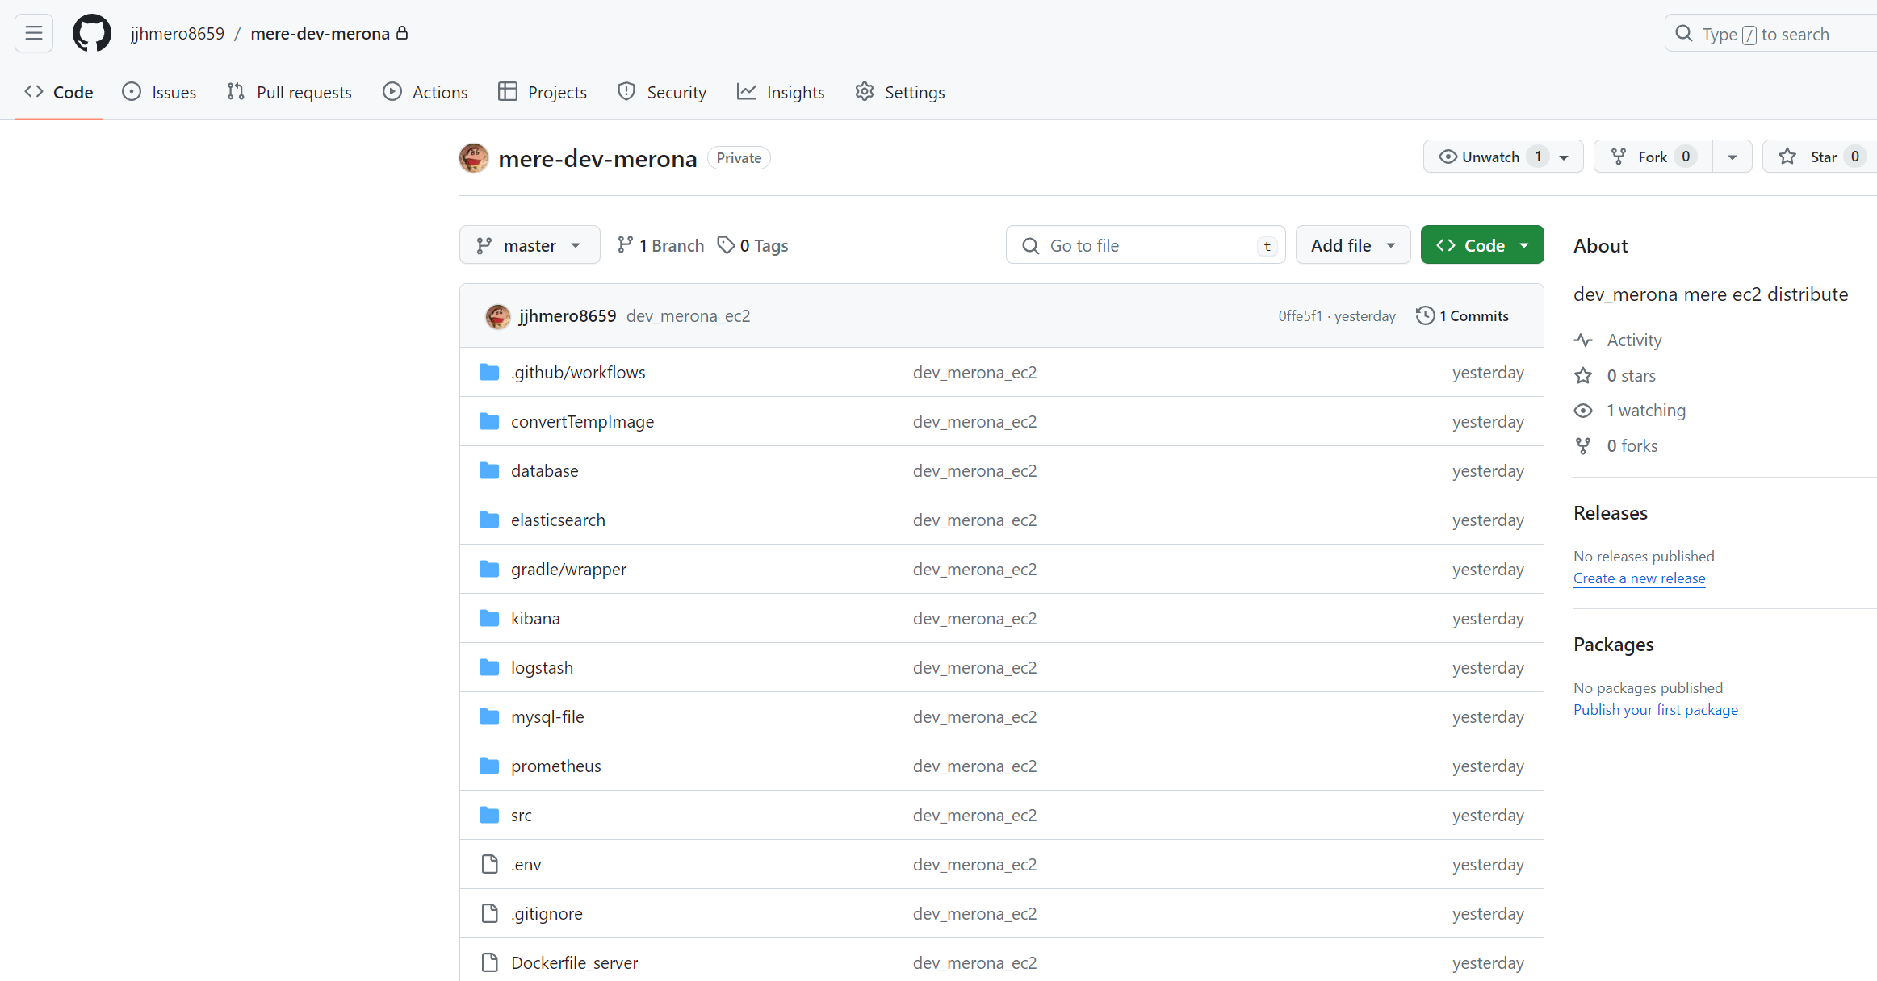
Task: Expand the green Code dropdown
Action: point(1482,244)
